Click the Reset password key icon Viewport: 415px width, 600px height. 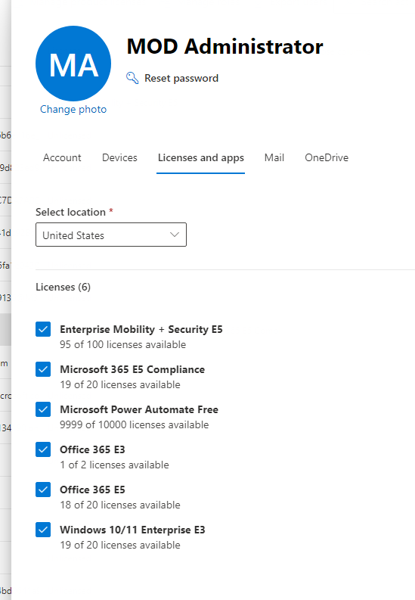[132, 78]
